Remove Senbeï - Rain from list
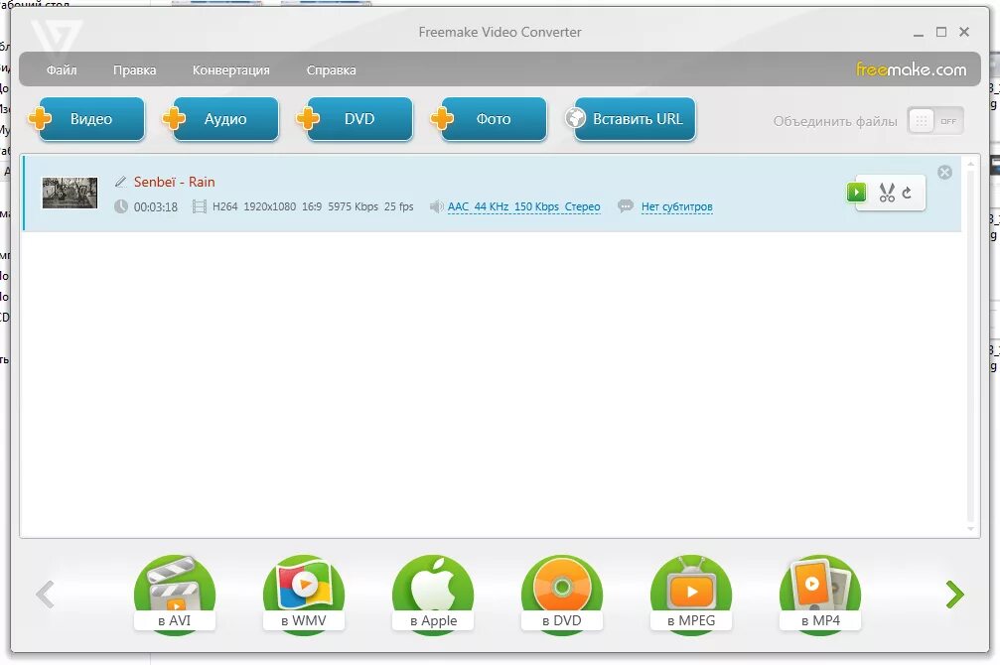1000x665 pixels. pos(945,172)
